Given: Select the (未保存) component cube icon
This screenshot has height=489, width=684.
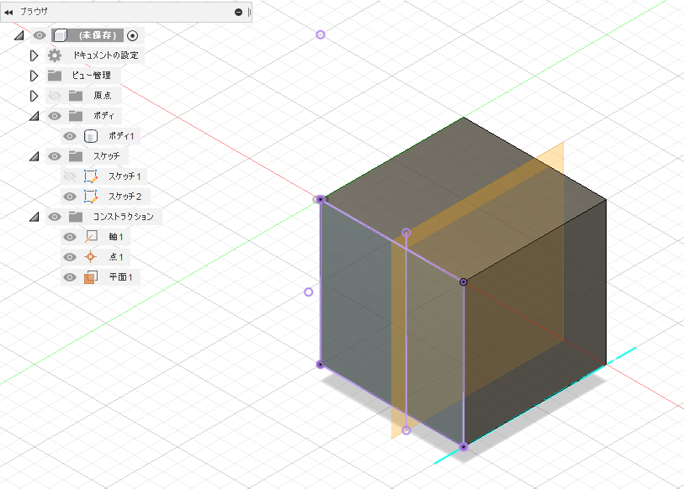Looking at the screenshot, I should [61, 35].
